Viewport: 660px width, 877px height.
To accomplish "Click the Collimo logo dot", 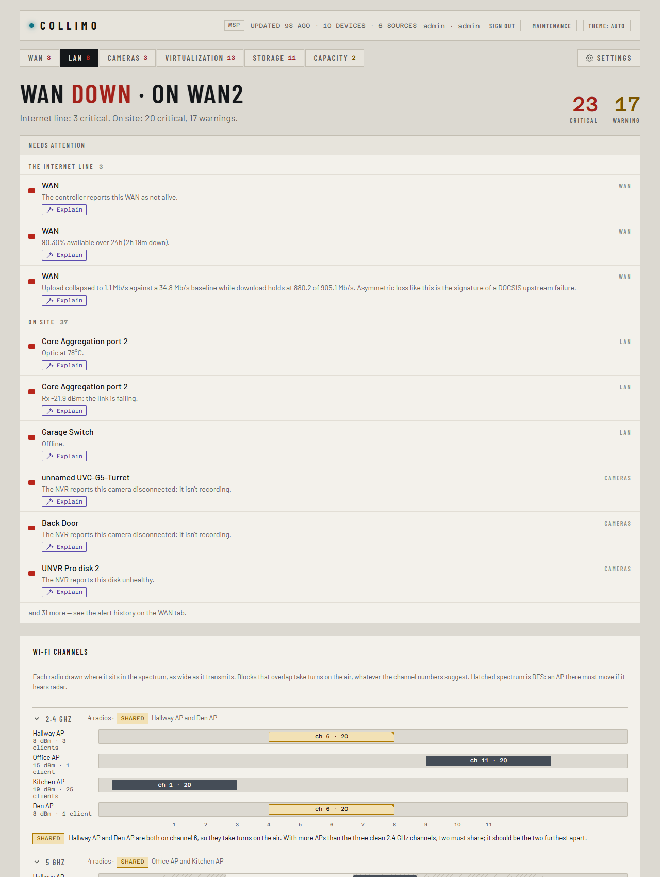I will pyautogui.click(x=32, y=25).
